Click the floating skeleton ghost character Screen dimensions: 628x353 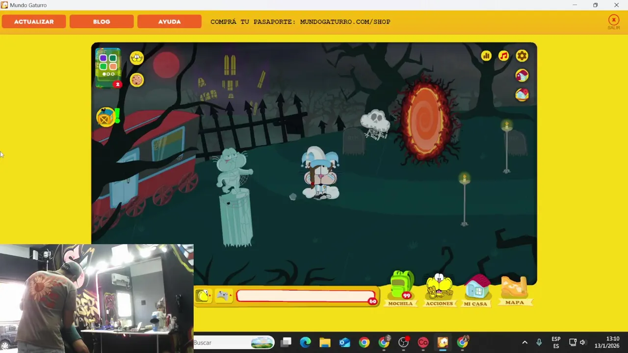click(376, 125)
